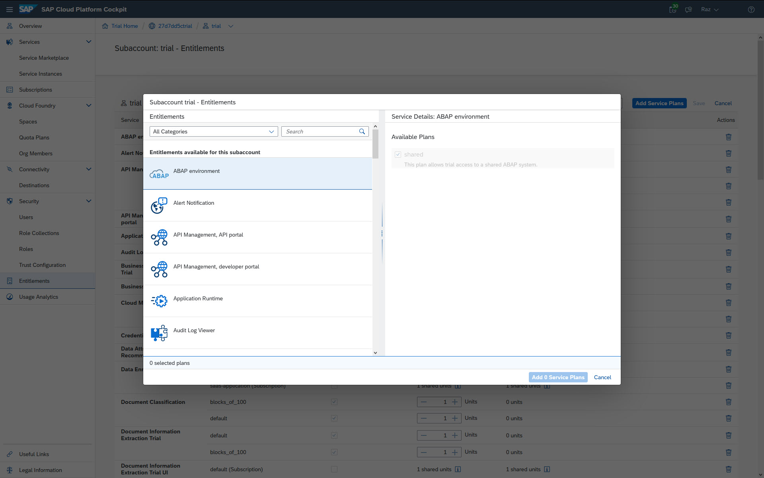The height and width of the screenshot is (478, 764).
Task: Go to Spaces in sidebar
Action: pos(28,121)
